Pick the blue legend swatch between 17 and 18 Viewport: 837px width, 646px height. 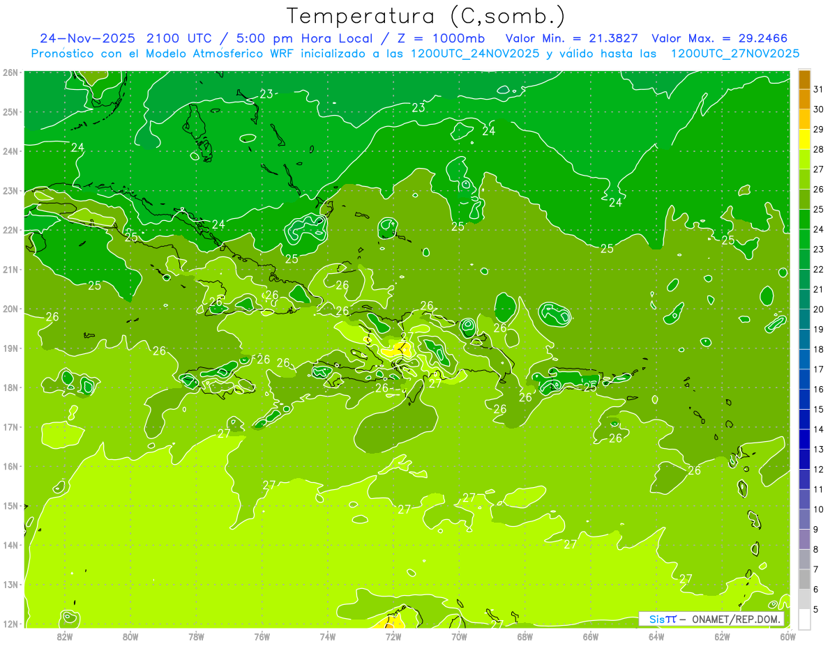(804, 359)
